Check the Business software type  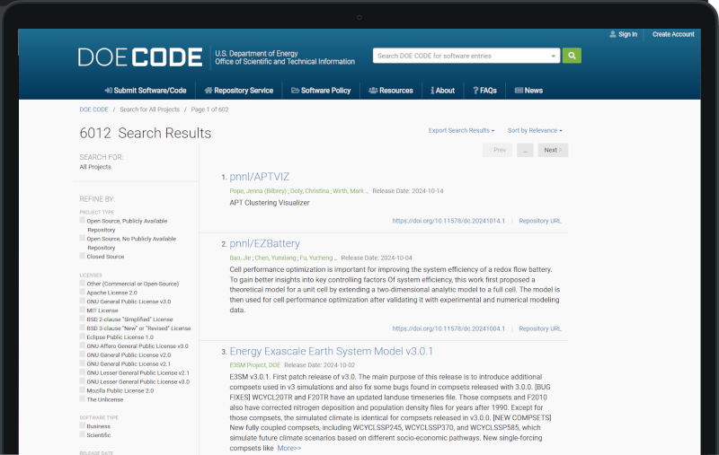tap(83, 425)
